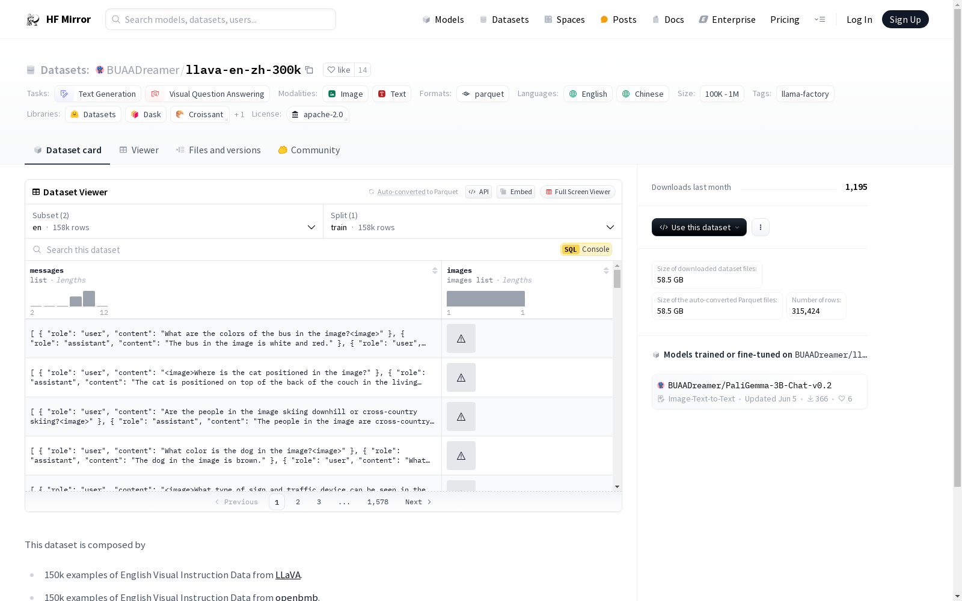Go to page 3 of the viewer
Image resolution: width=962 pixels, height=601 pixels.
319,502
